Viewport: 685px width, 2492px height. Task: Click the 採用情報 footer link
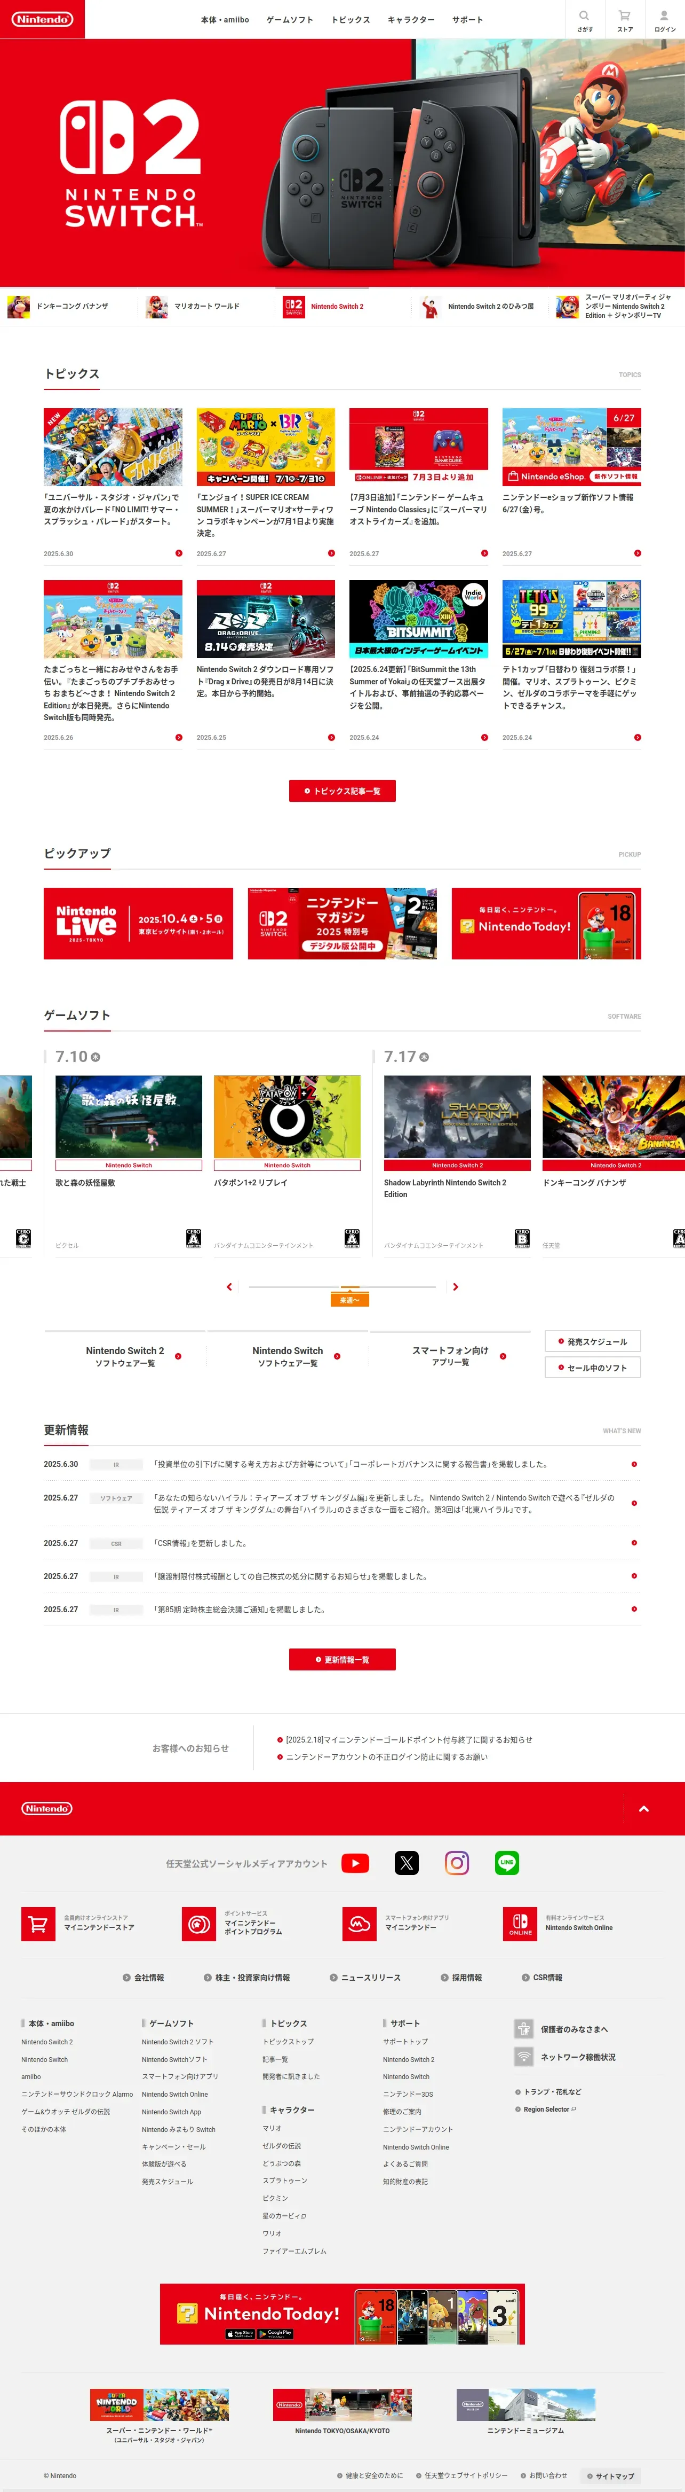point(461,1978)
